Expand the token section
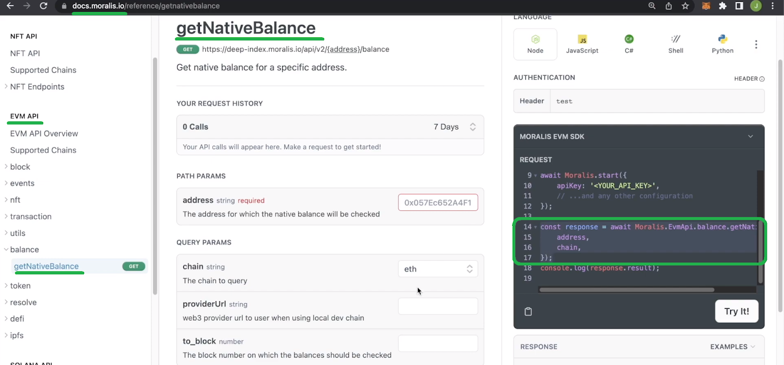Screen dimensions: 784x365 tap(6, 286)
